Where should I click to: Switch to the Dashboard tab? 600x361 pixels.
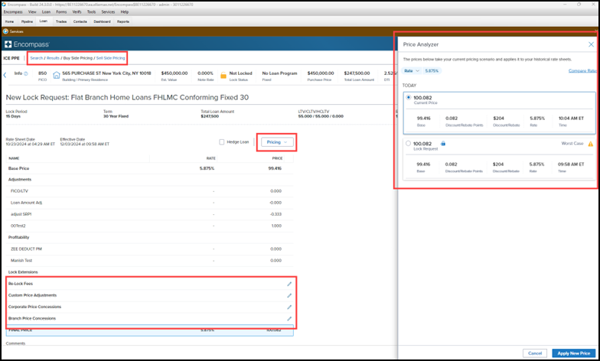(x=103, y=21)
